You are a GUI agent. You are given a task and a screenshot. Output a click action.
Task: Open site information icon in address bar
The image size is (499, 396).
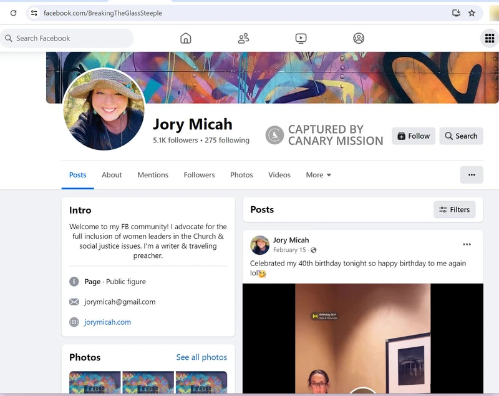coord(34,13)
